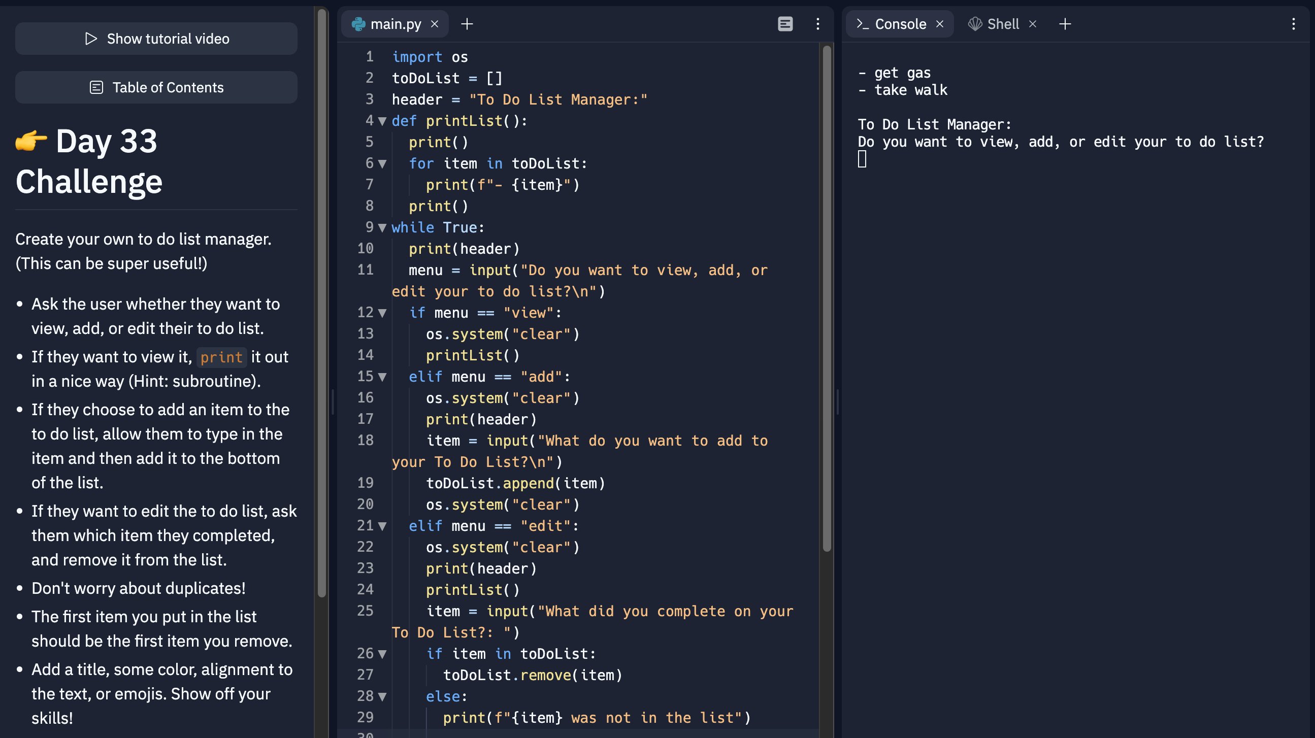Click the play icon on Show tutorial video
The width and height of the screenshot is (1315, 738).
(x=91, y=38)
